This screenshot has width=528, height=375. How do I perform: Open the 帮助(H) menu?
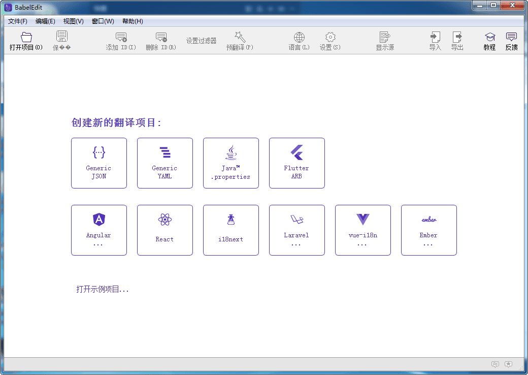(133, 21)
